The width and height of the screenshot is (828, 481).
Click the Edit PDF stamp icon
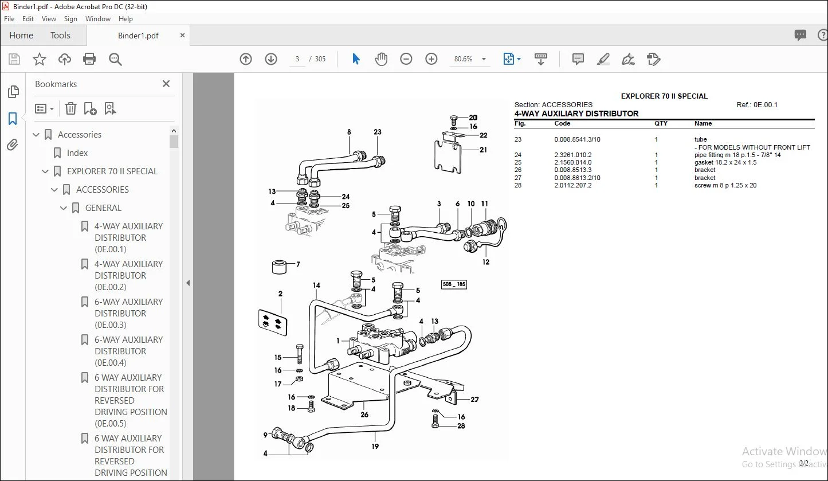pos(654,59)
